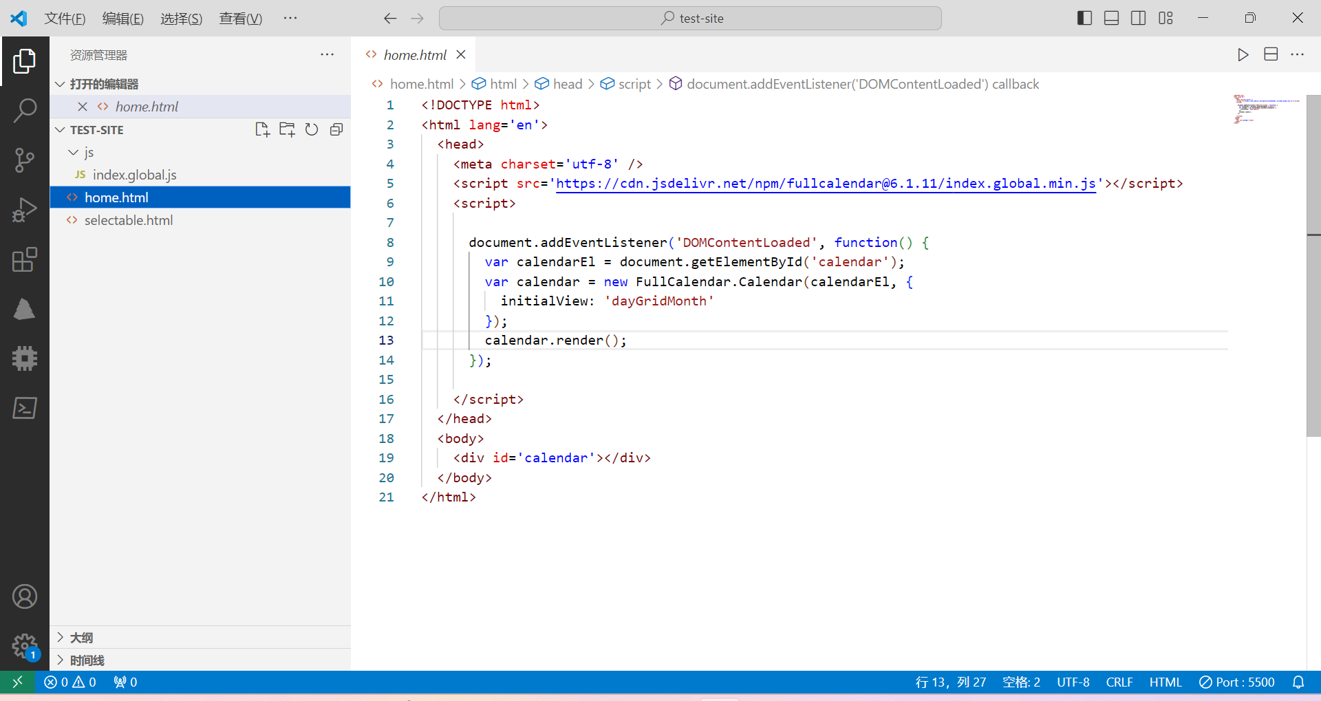This screenshot has width=1321, height=701.
Task: Open notifications bell in status bar
Action: click(x=1298, y=682)
